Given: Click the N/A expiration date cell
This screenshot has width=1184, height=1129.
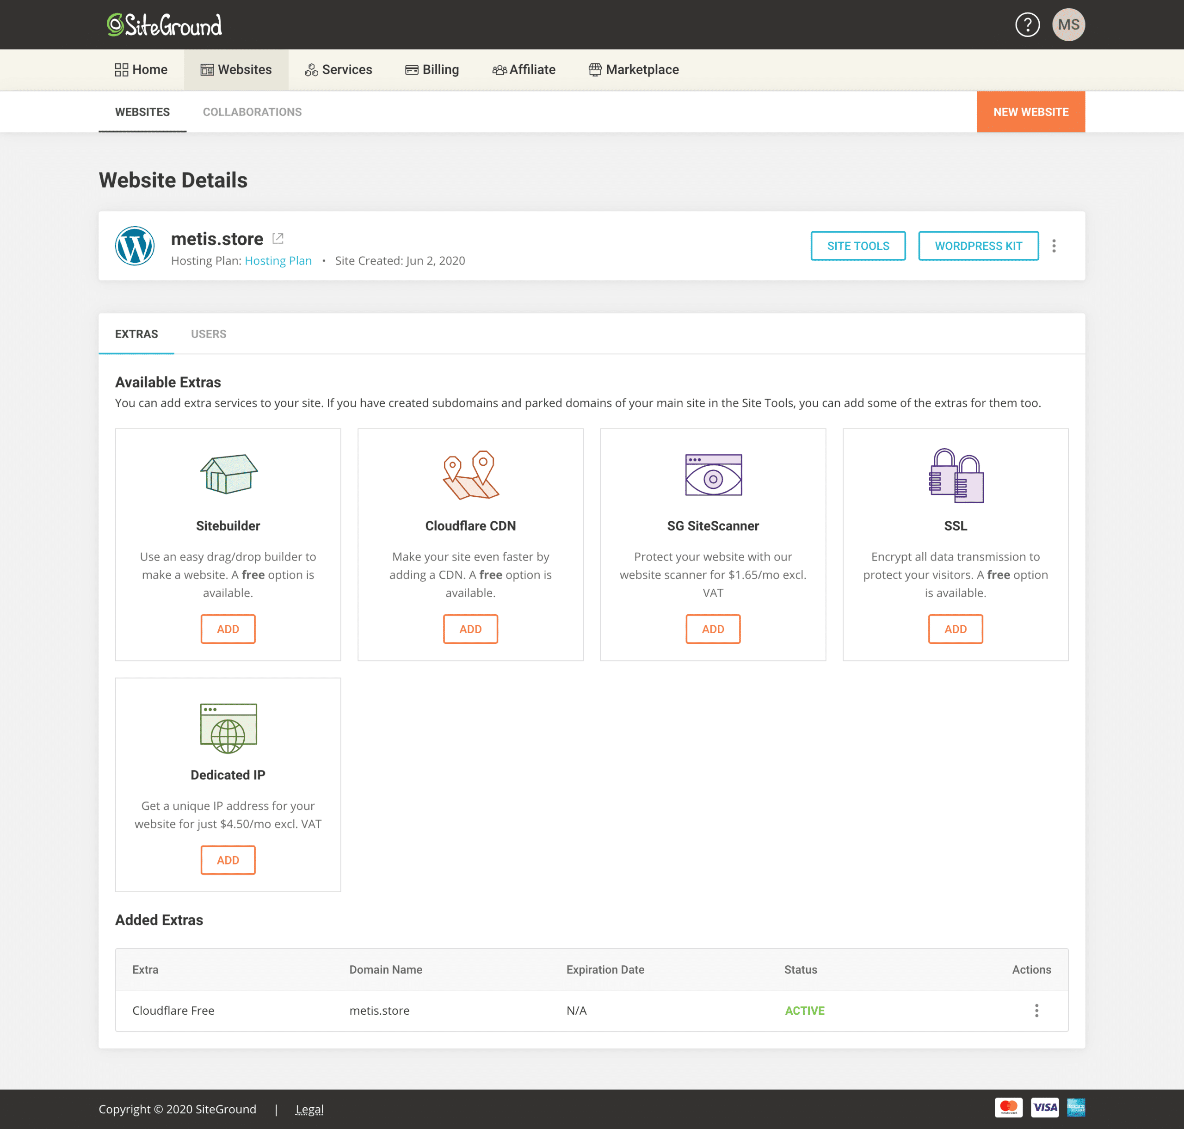Looking at the screenshot, I should [576, 1011].
